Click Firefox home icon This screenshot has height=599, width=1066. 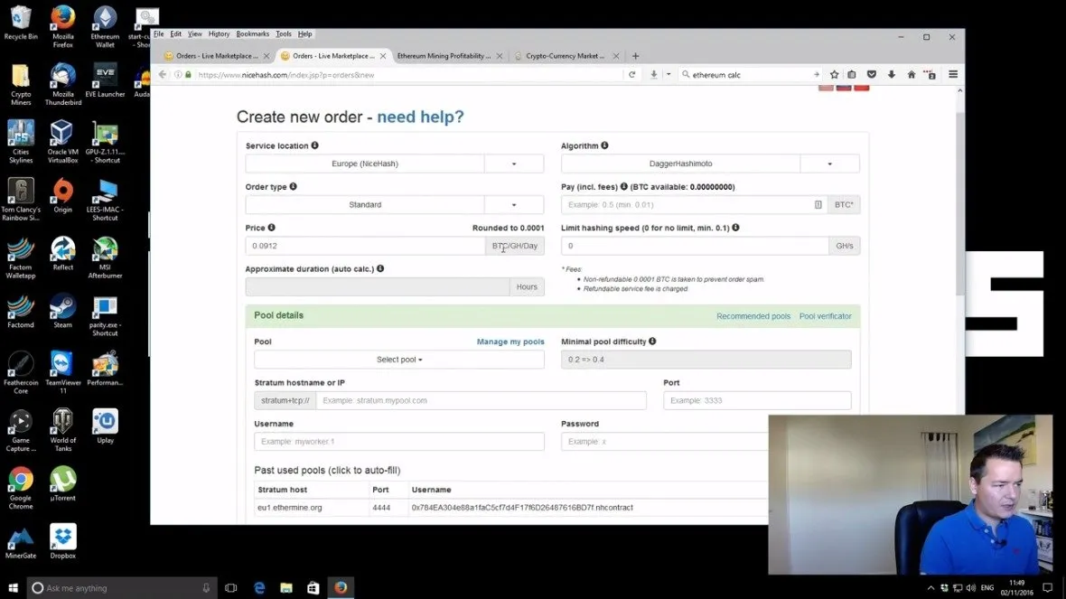(911, 75)
